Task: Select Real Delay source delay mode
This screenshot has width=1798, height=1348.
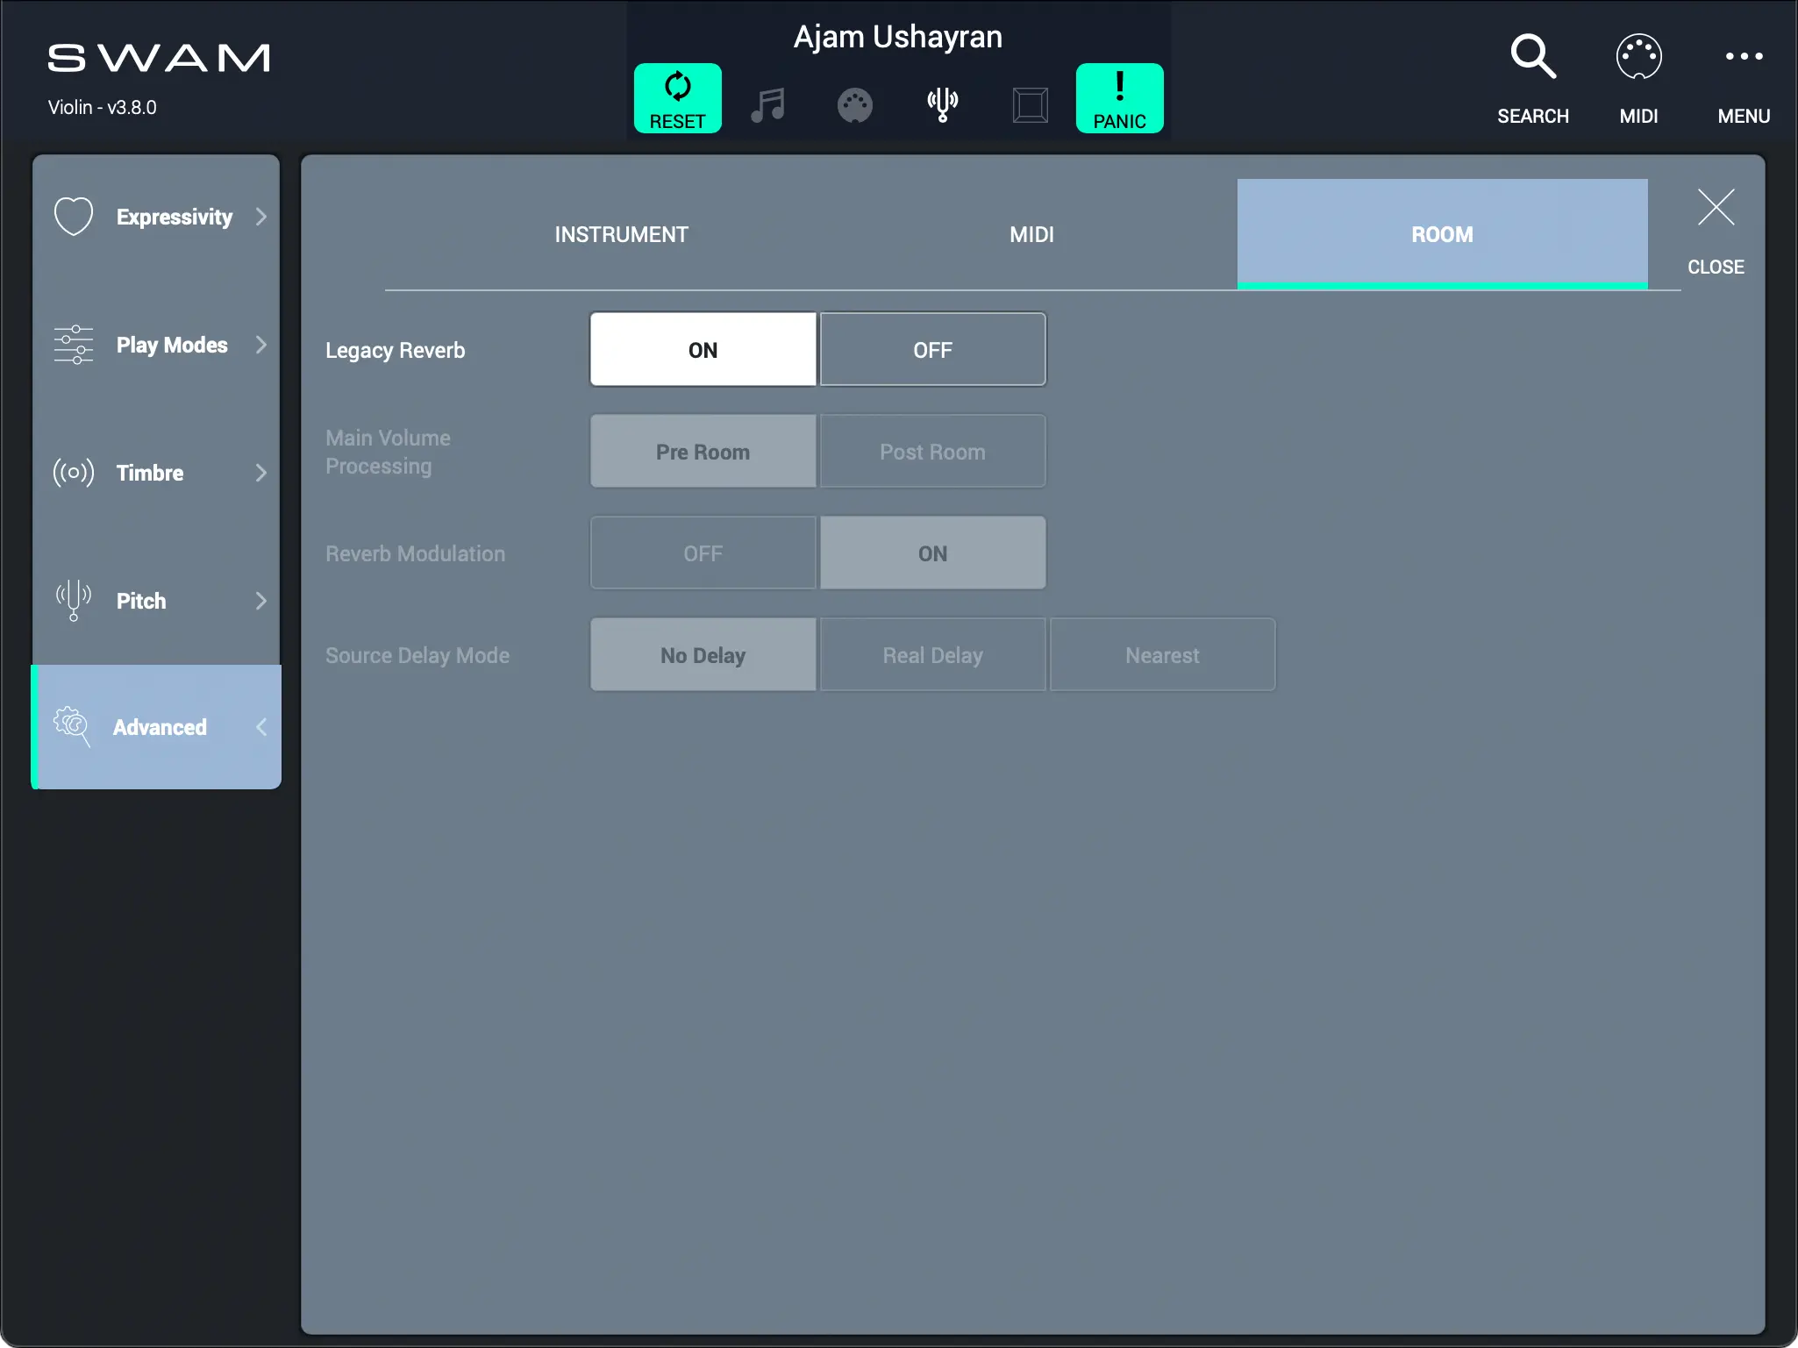Action: 932,655
